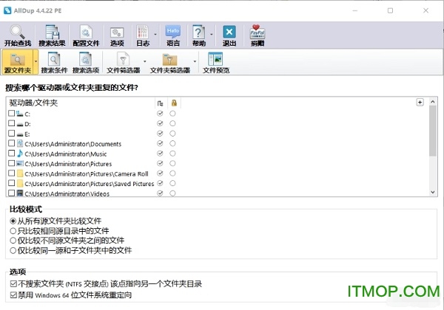Click the 选项 settings icon
Viewport: 444px width, 310px height.
(x=117, y=32)
